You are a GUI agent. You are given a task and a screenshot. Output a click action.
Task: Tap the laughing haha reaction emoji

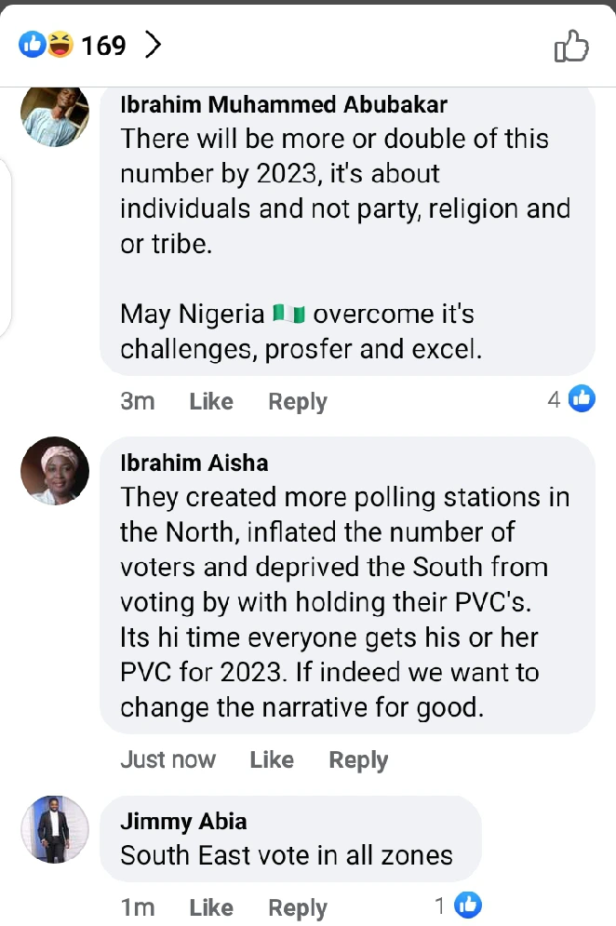59,44
